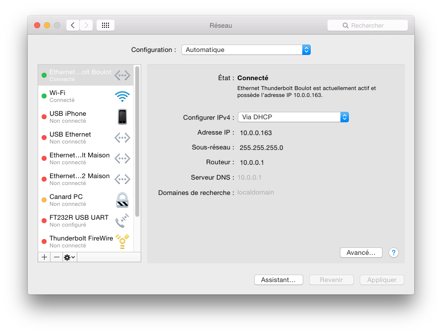
Task: Open the Configurer IPv4 Via DHCP dropdown
Action: click(293, 117)
